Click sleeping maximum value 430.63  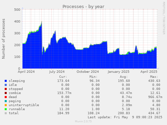click(x=154, y=81)
